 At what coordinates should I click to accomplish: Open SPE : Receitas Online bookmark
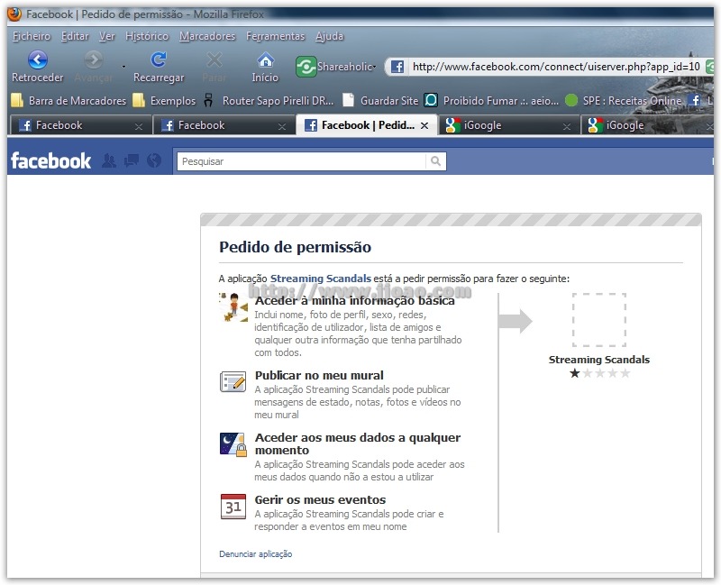(x=624, y=100)
